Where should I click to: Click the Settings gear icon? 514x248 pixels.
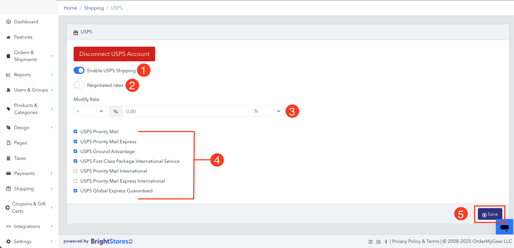[x=8, y=241]
